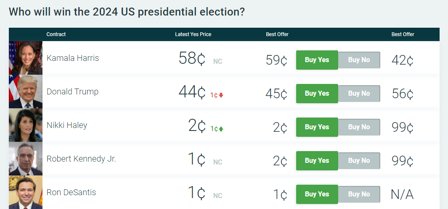Buy No on Kamala Harris
The height and width of the screenshot is (209, 448).
click(x=359, y=60)
